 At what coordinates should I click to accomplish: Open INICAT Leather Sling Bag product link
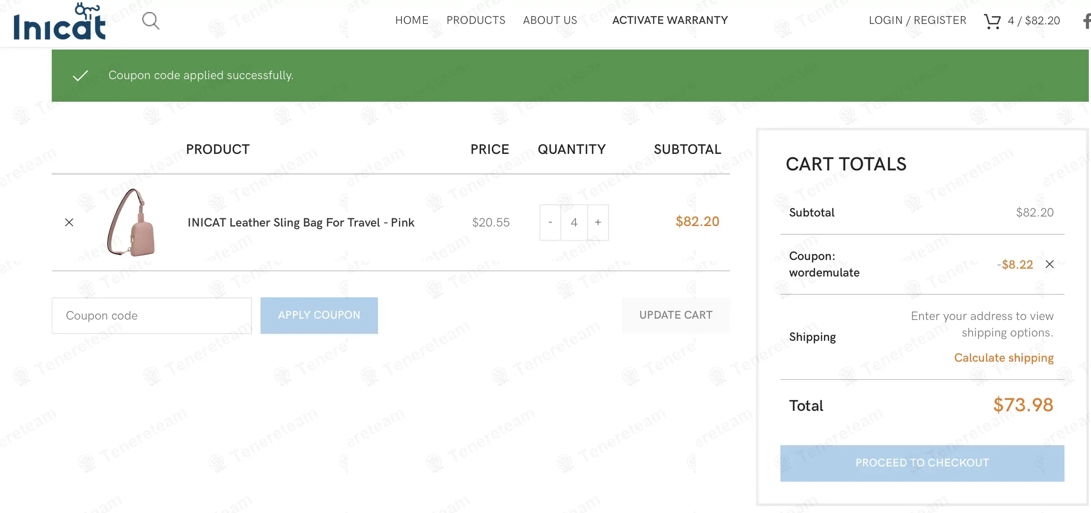pyautogui.click(x=301, y=223)
